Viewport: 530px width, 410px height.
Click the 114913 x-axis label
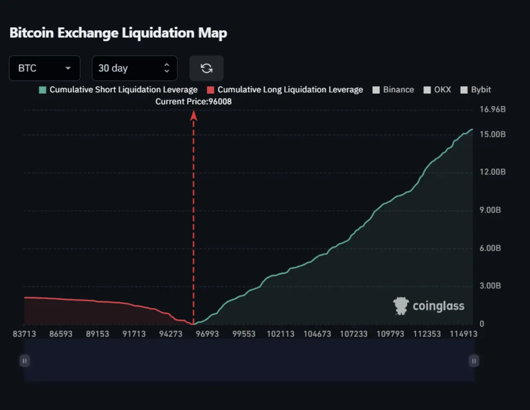click(x=463, y=334)
